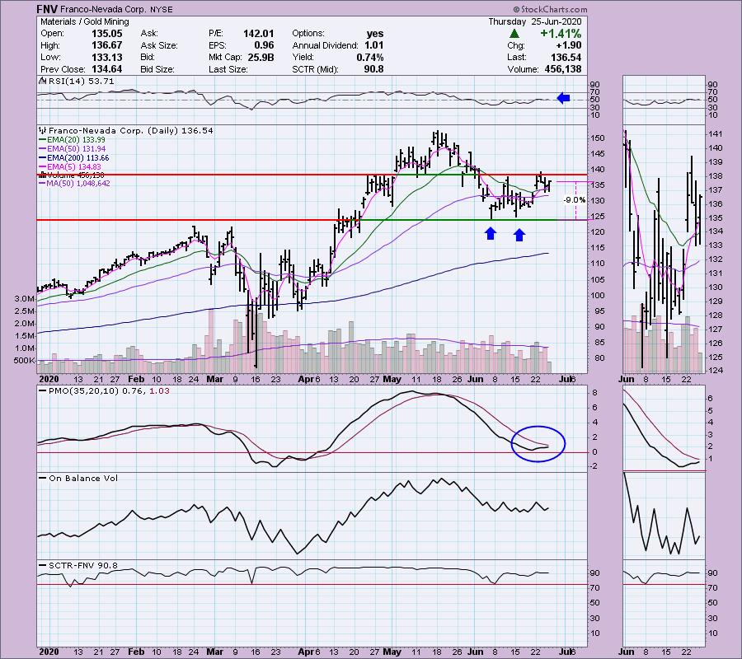742x659 pixels.
Task: Select the Prev Close value 134.64
Action: pos(106,69)
